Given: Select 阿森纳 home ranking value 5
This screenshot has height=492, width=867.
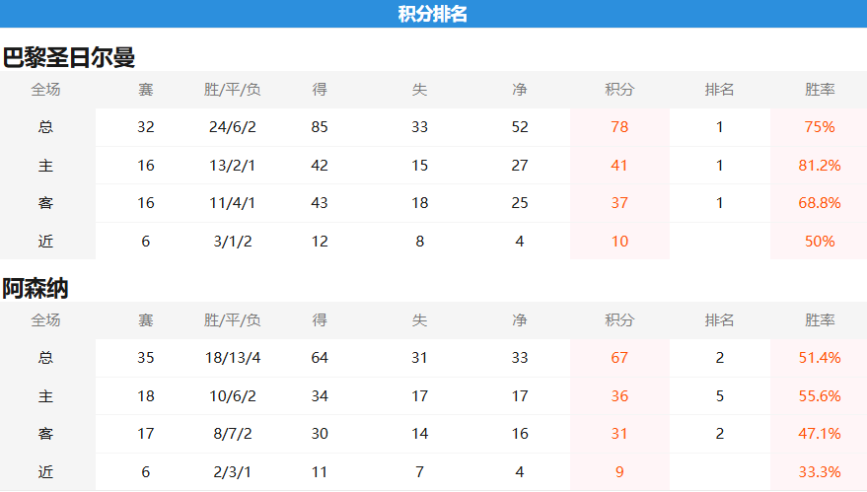Looking at the screenshot, I should [720, 396].
